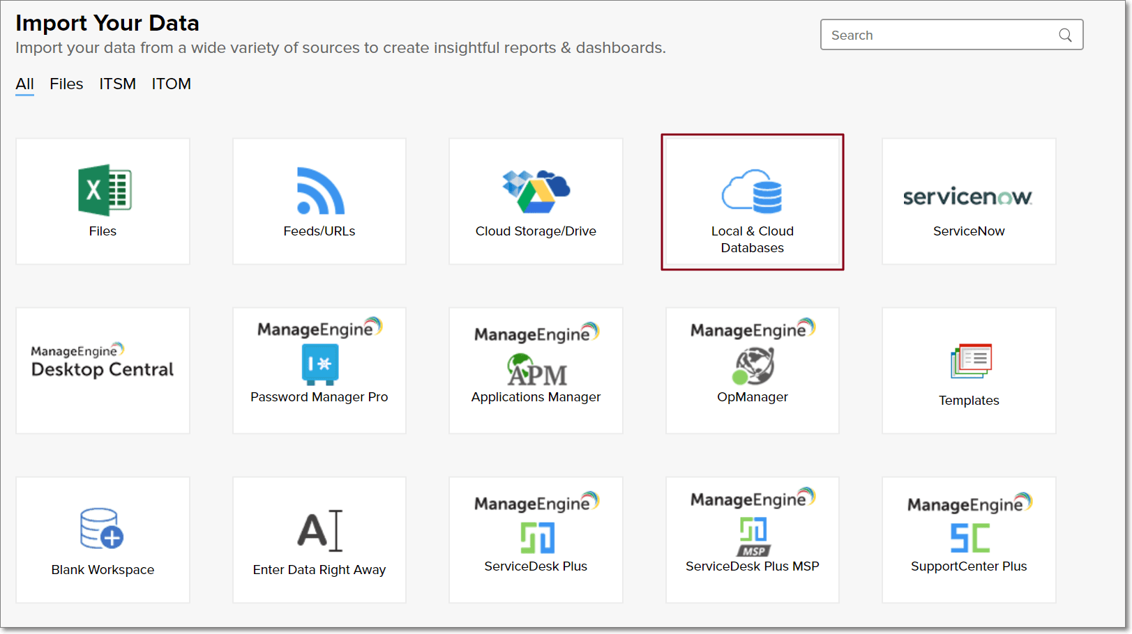This screenshot has width=1132, height=634.
Task: Select the Password Manager Pro icon
Action: pyautogui.click(x=320, y=364)
